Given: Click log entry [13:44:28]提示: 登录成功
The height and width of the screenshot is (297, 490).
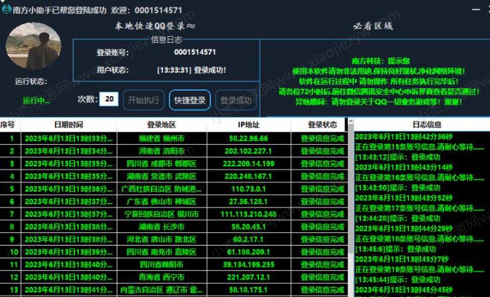Looking at the screenshot, I should click(x=397, y=218).
